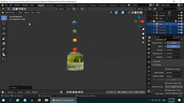Adjust the Emission Strength slider
184x103 pixels.
[x=173, y=43]
